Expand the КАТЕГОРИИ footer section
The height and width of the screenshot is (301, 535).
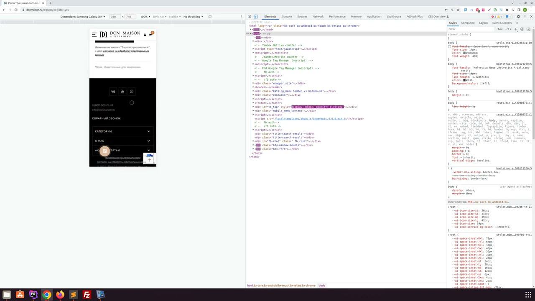point(122,131)
